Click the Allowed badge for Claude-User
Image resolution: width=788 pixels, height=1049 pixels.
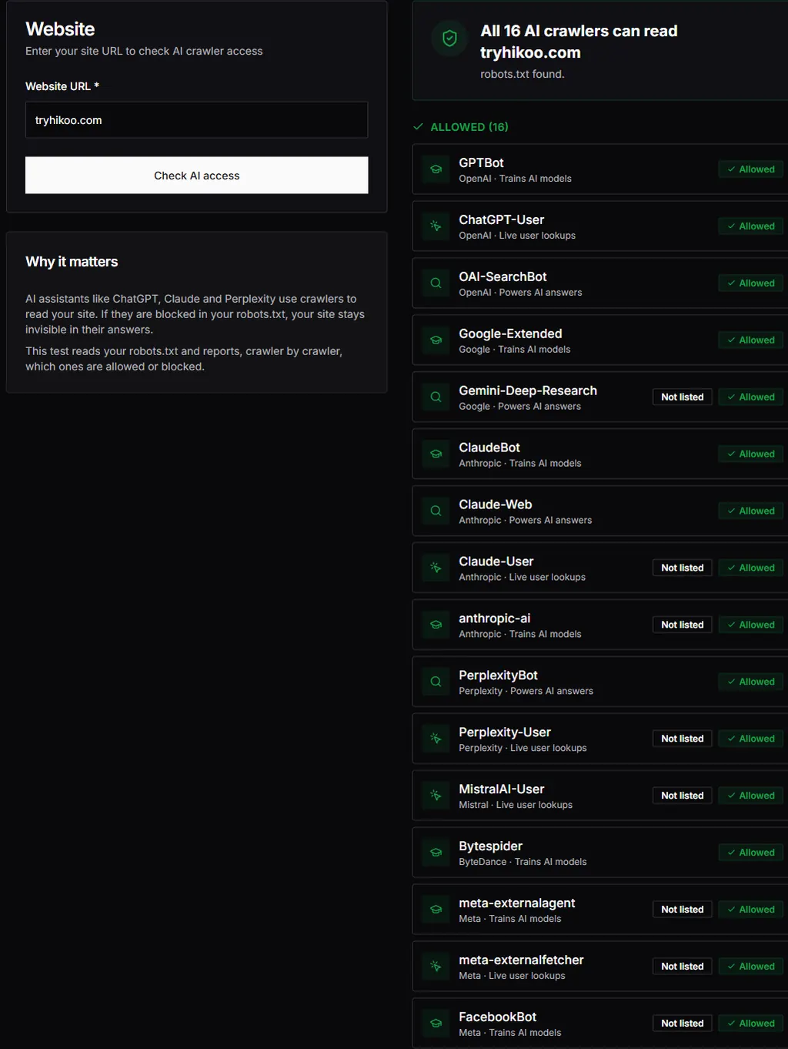(751, 568)
